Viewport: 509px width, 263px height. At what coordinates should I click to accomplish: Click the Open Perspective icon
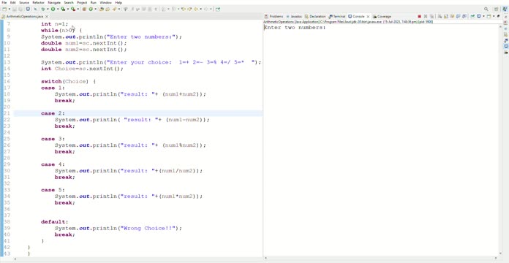(496, 9)
